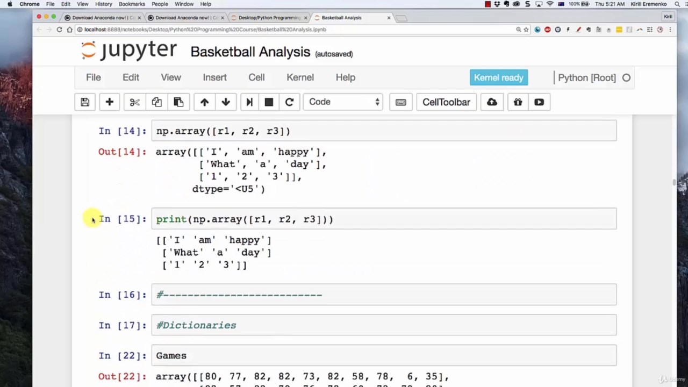
Task: Rename notebook via Basketball Analysis title
Action: [x=250, y=52]
